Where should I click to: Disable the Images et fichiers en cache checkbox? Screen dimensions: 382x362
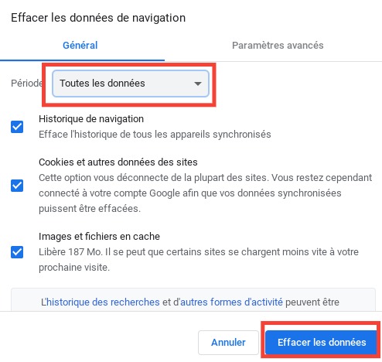pyautogui.click(x=17, y=252)
